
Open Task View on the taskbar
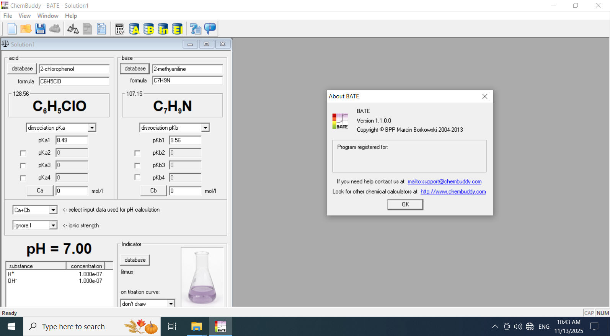[172, 326]
